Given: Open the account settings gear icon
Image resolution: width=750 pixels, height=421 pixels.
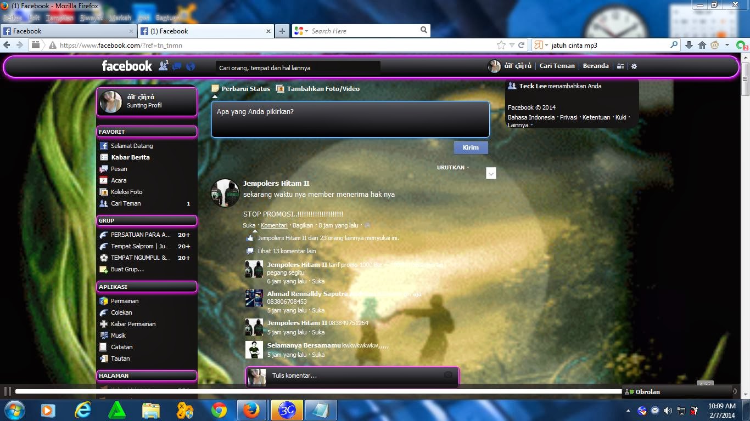Looking at the screenshot, I should [634, 66].
